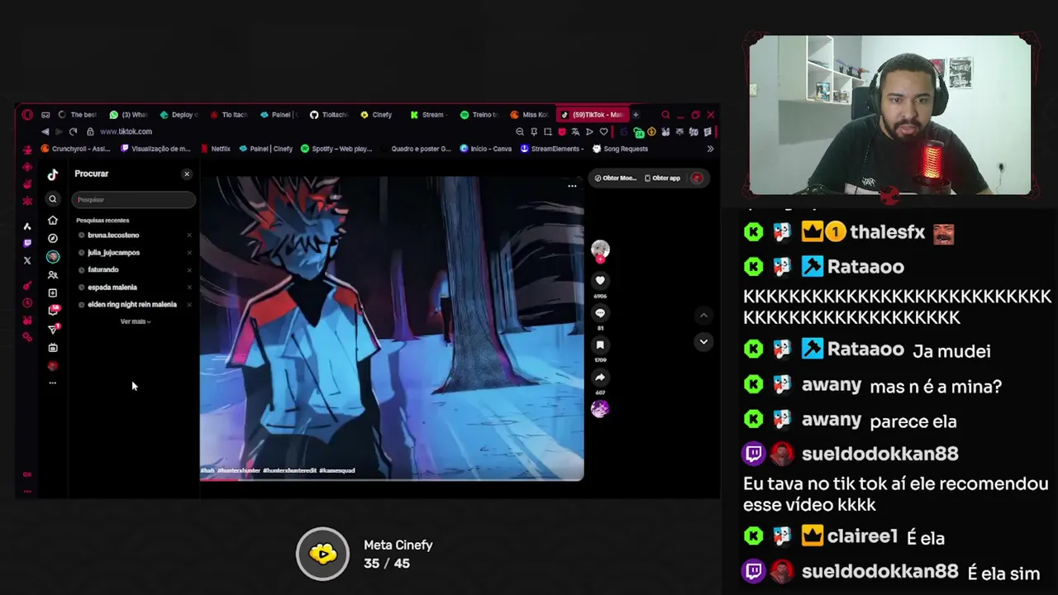1058x595 pixels.
Task: Open X (Twitter) in Opera sidebar
Action: 27,260
